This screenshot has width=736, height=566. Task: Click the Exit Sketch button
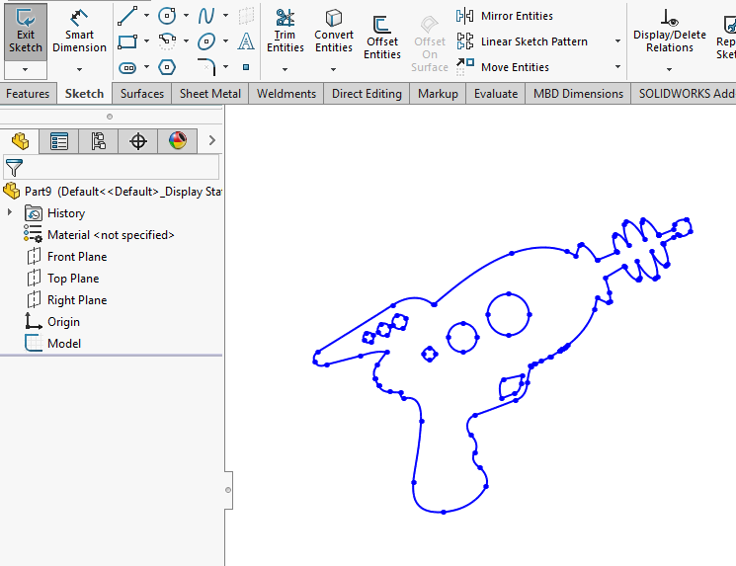pyautogui.click(x=26, y=32)
